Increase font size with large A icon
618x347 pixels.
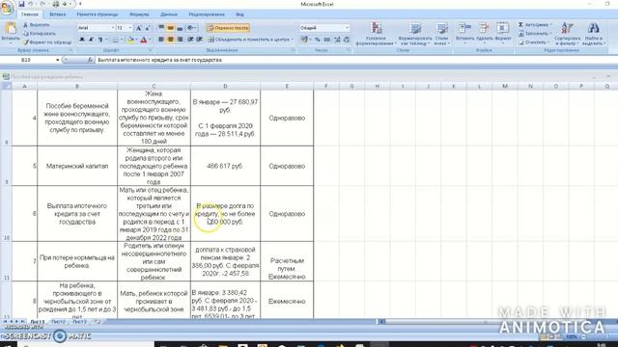139,28
